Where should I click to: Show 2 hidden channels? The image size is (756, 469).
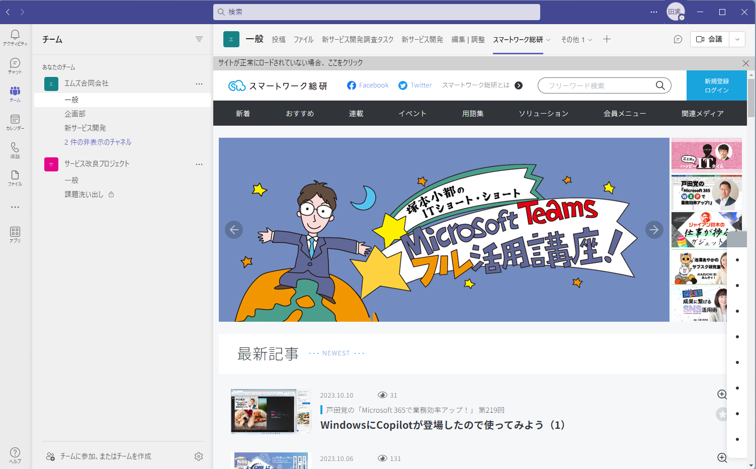pyautogui.click(x=98, y=142)
